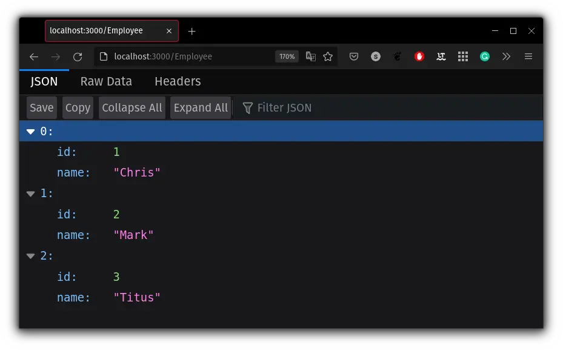Select the localhost:3000/Employee browser tab
Screen dimensions: 563x350
click(112, 31)
